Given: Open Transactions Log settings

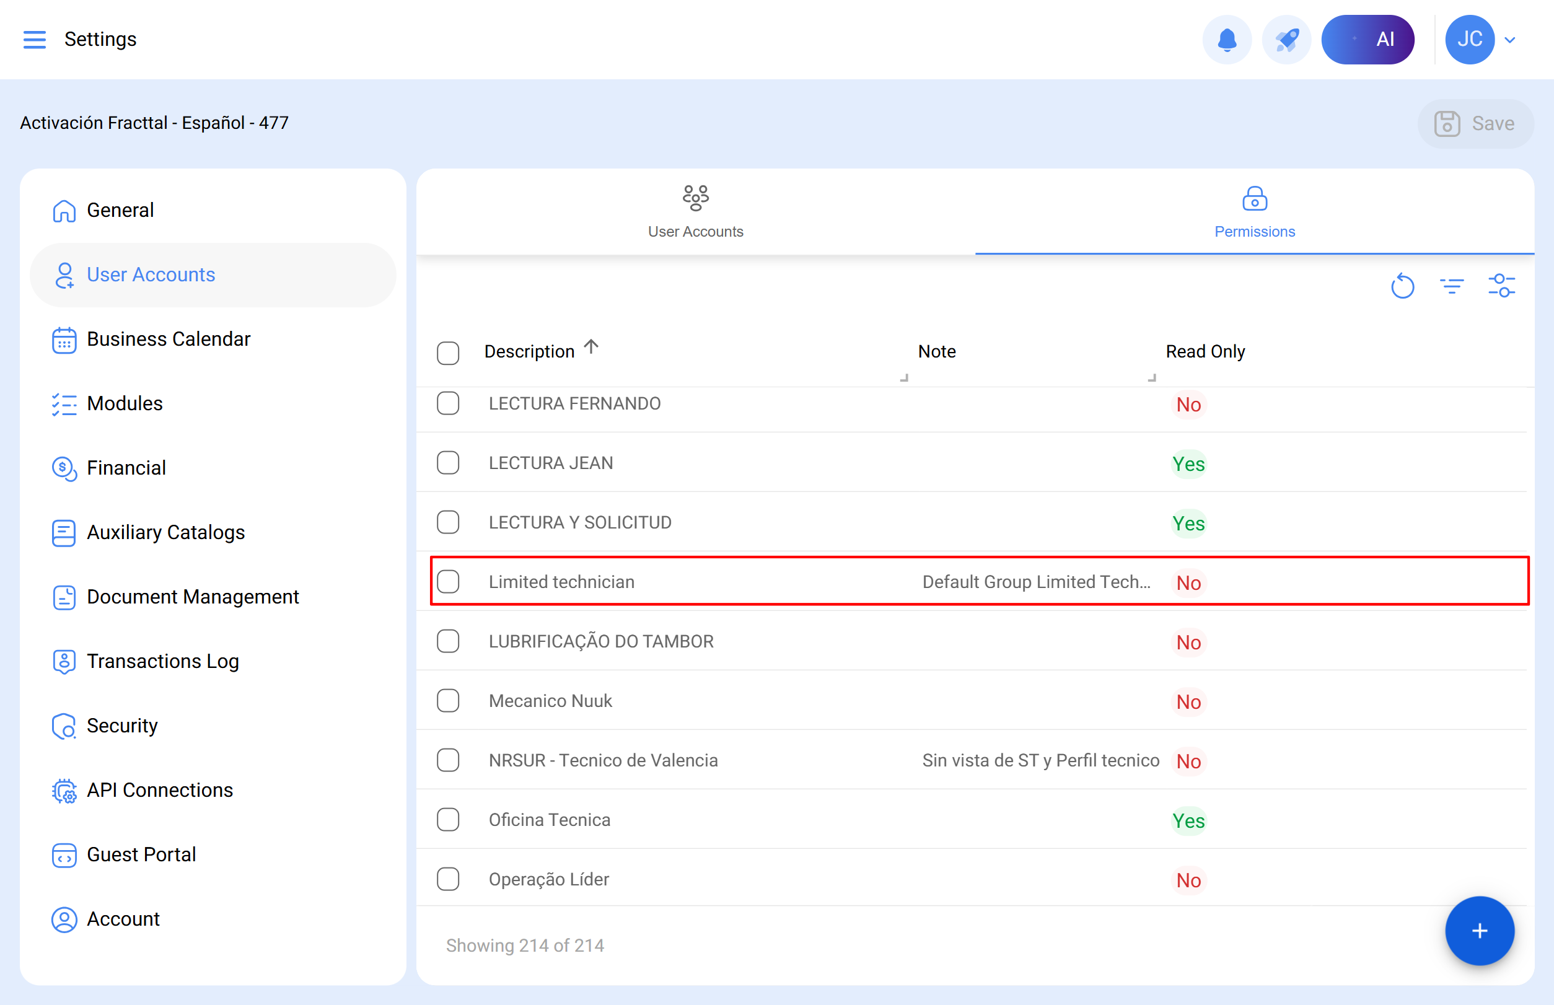Looking at the screenshot, I should [x=162, y=660].
